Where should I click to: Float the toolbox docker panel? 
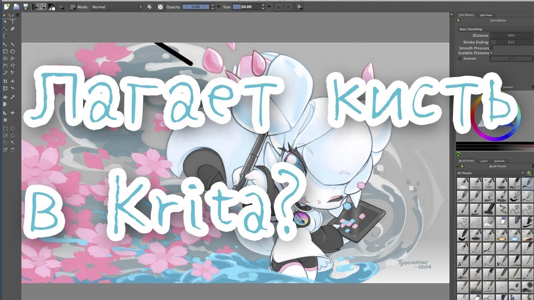[x=17, y=15]
